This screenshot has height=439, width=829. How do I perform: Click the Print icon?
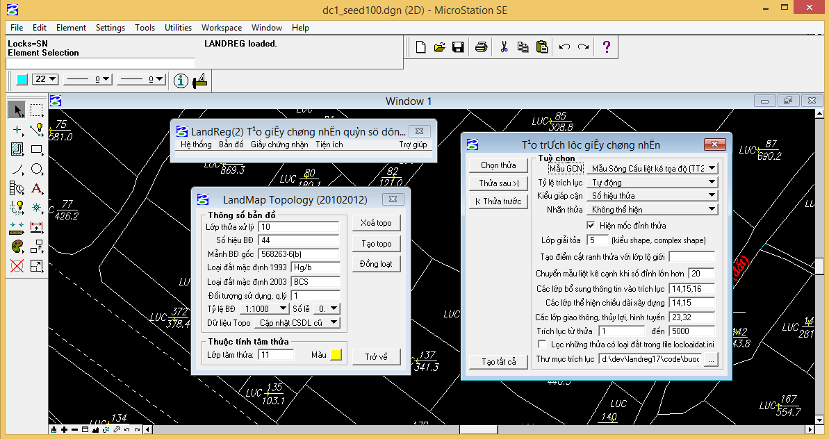(x=481, y=47)
